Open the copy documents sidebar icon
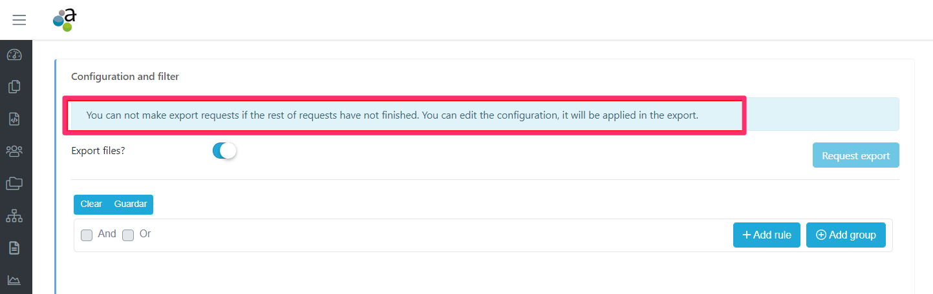 [x=14, y=86]
